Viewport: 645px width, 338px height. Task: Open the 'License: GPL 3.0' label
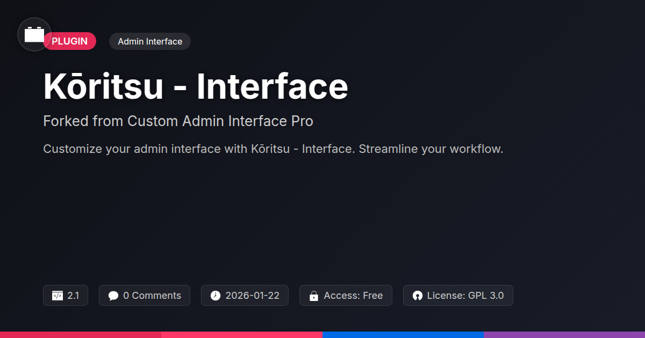pos(465,296)
